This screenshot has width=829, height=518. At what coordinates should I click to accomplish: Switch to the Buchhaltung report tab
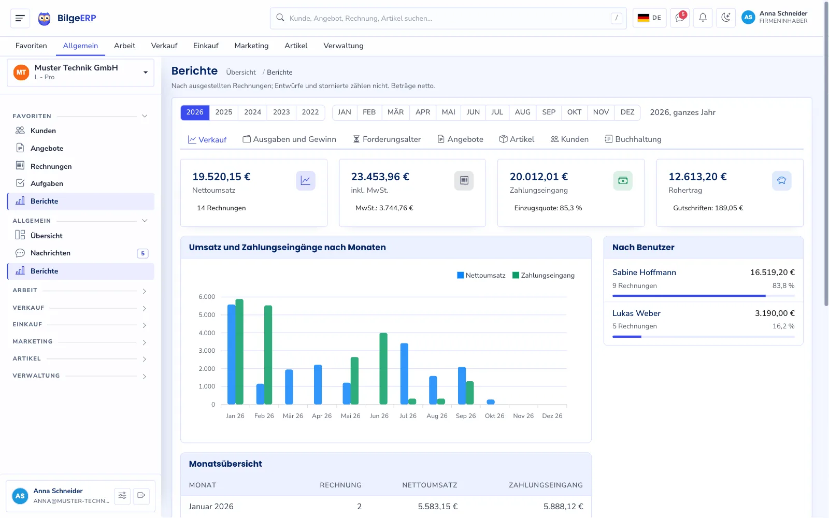[x=633, y=139]
